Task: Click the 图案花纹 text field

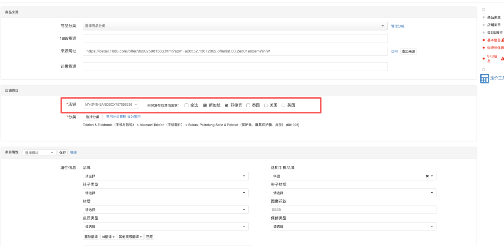Action: tap(353, 209)
